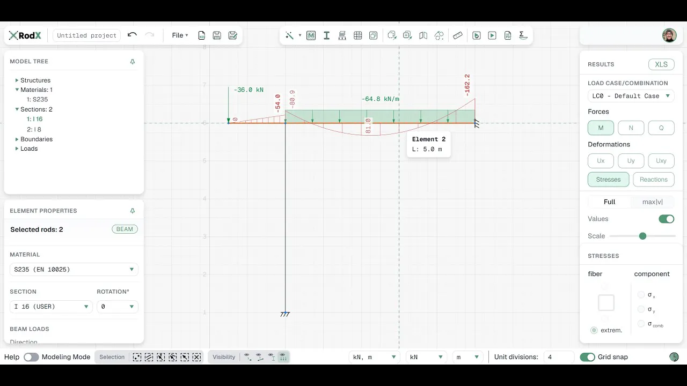Select the magic wand tool
The image size is (687, 386).
289,35
